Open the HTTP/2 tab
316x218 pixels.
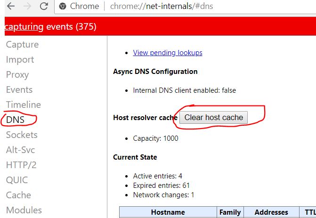pyautogui.click(x=21, y=165)
